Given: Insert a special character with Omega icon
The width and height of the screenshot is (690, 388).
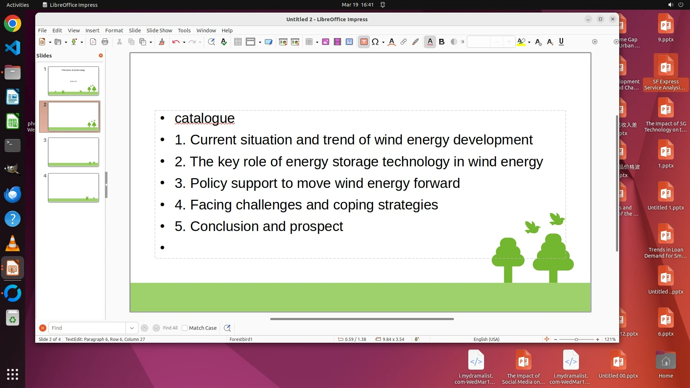Looking at the screenshot, I should pyautogui.click(x=375, y=42).
